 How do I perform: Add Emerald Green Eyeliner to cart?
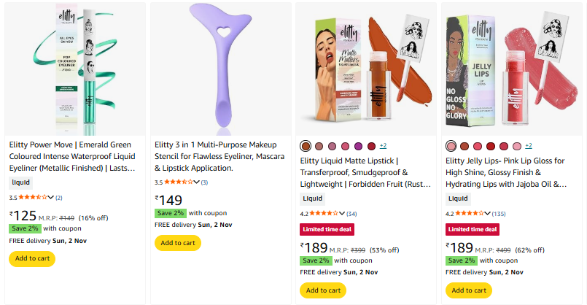(32, 258)
